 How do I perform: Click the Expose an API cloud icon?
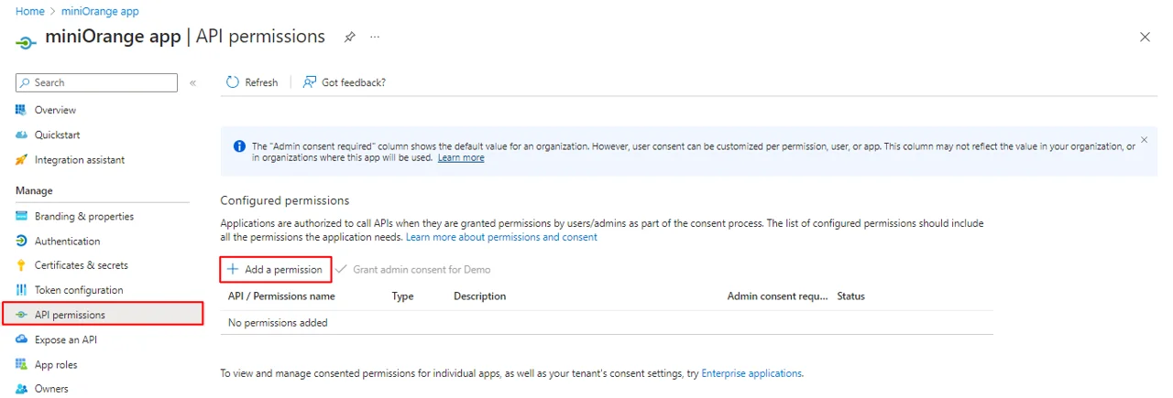[x=22, y=339]
